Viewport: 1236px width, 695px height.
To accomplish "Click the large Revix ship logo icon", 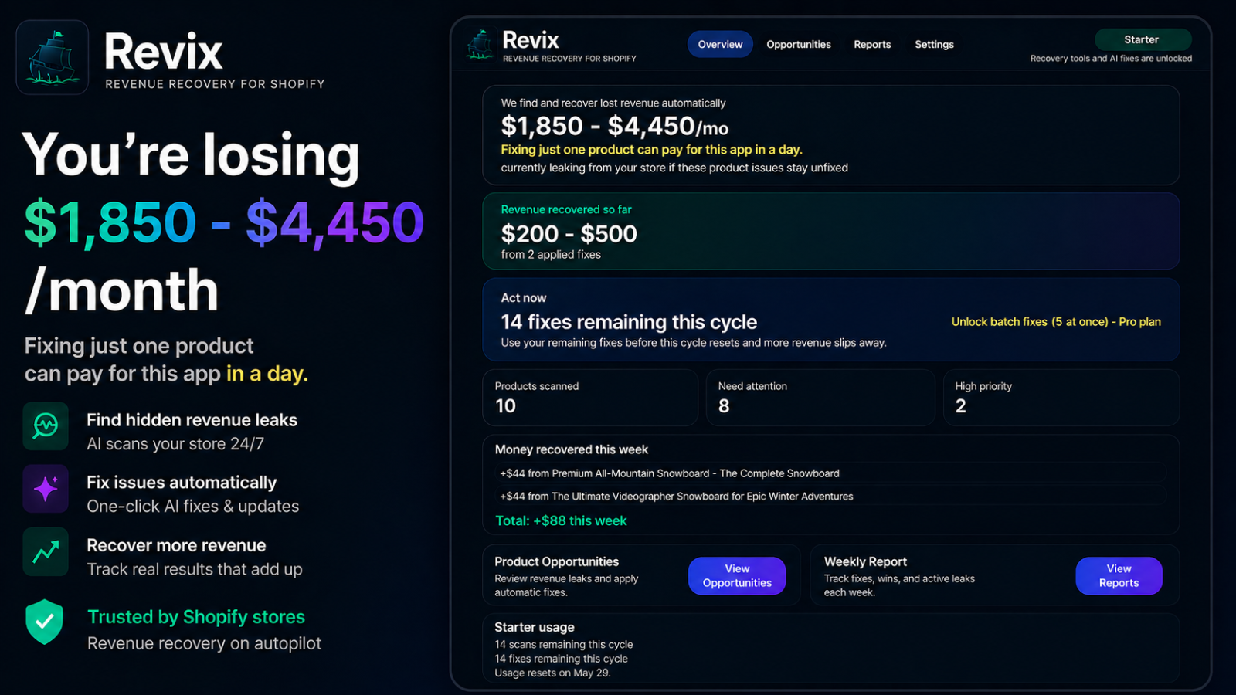I will (x=53, y=57).
